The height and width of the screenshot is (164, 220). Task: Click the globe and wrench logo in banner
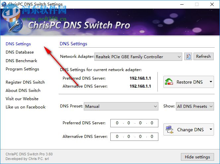(15, 26)
